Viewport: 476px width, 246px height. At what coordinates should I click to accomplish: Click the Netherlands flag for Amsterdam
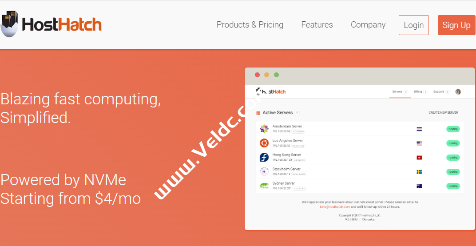419,129
